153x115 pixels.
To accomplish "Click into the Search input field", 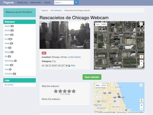I will 64,3.
